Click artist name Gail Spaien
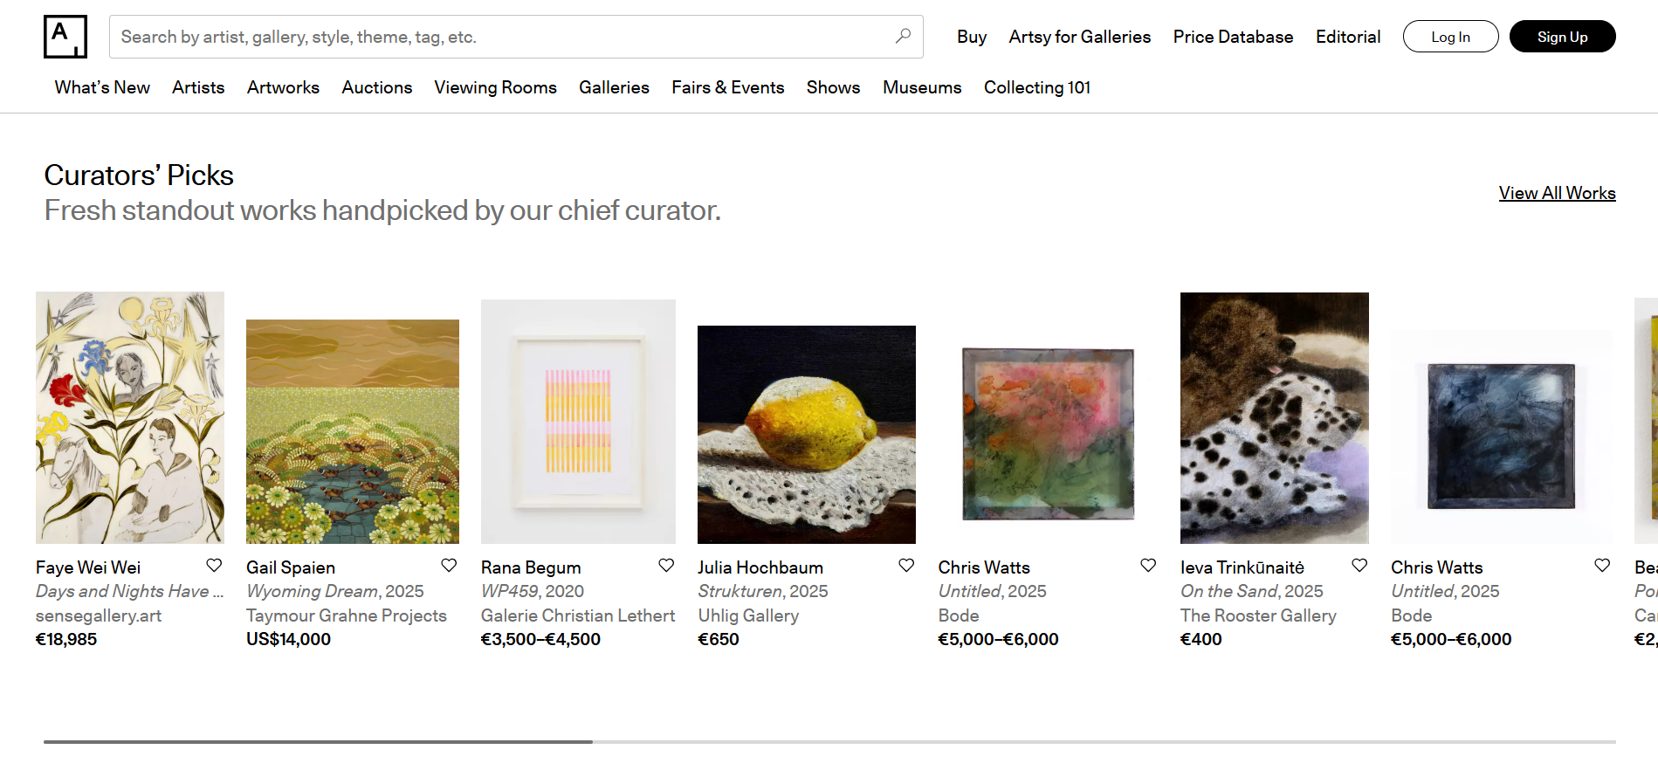 pyautogui.click(x=291, y=567)
